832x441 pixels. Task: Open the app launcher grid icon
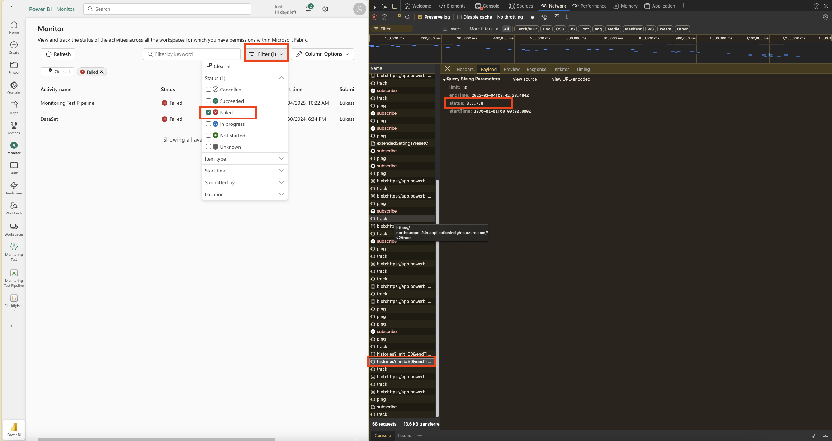point(14,9)
